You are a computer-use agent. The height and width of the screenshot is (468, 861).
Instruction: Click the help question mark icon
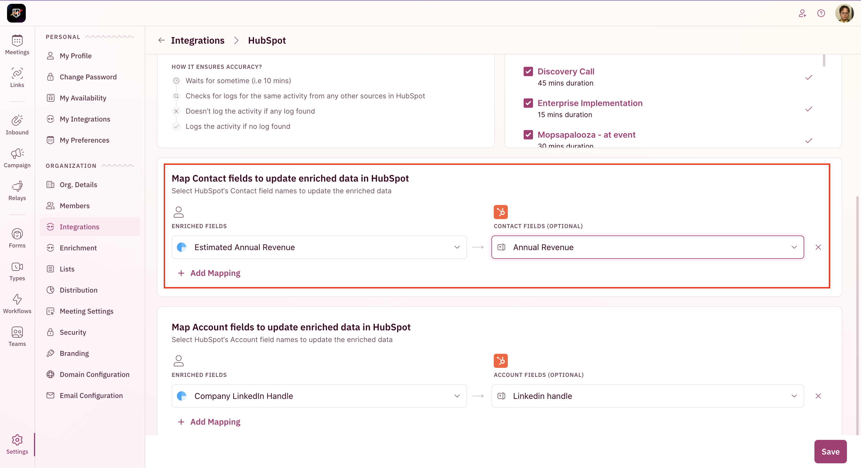click(821, 13)
